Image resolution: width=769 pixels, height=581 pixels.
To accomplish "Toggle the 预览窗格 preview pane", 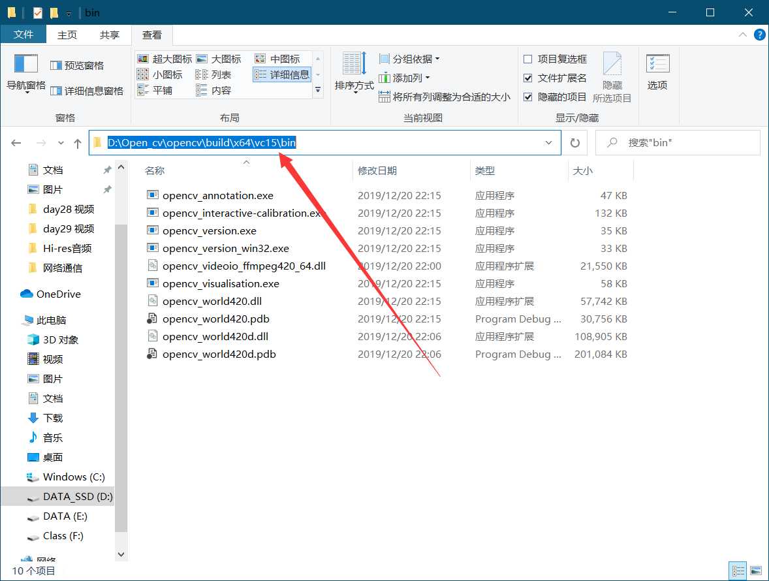I will [77, 66].
